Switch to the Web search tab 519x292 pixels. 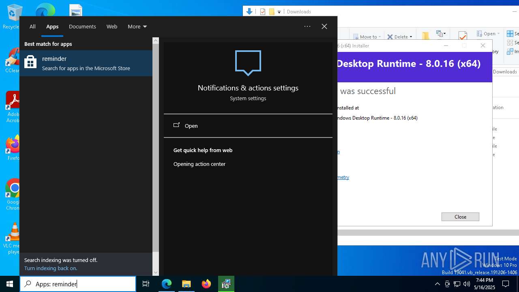click(x=112, y=26)
